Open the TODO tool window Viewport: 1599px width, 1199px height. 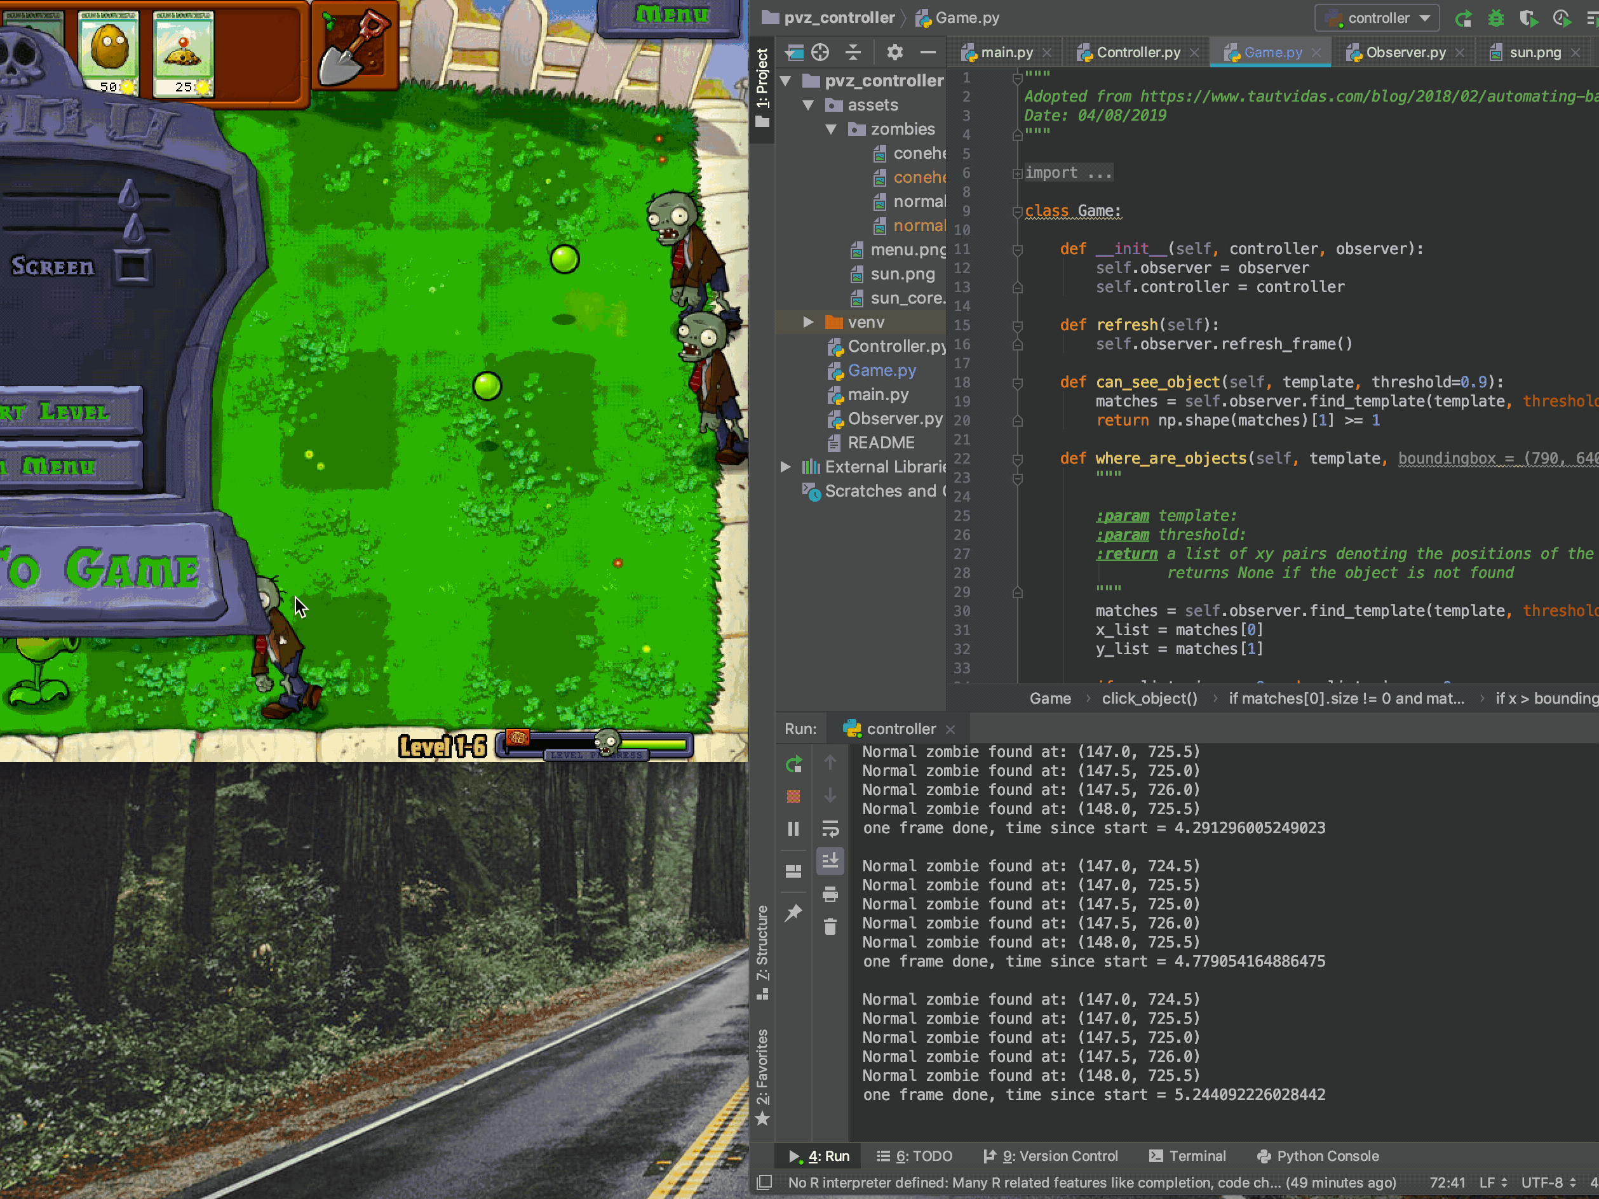(914, 1156)
